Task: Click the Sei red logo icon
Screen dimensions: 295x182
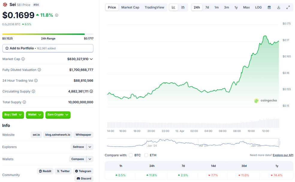Action: [x=5, y=4]
